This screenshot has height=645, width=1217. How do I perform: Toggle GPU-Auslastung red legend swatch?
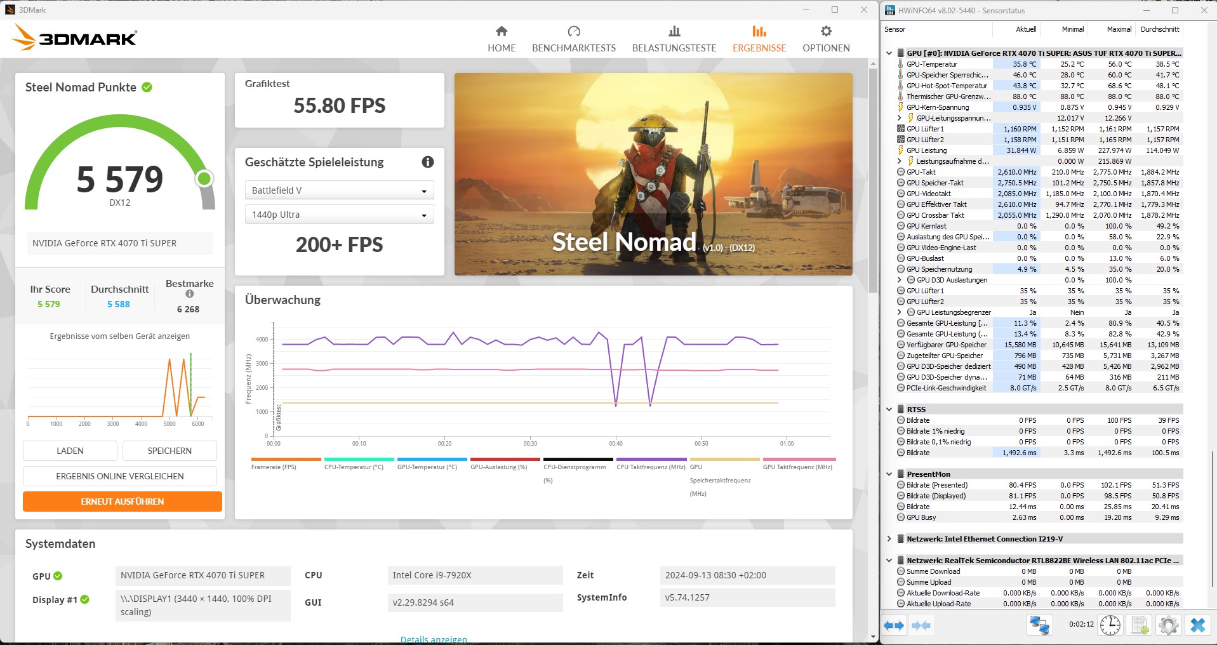[505, 459]
